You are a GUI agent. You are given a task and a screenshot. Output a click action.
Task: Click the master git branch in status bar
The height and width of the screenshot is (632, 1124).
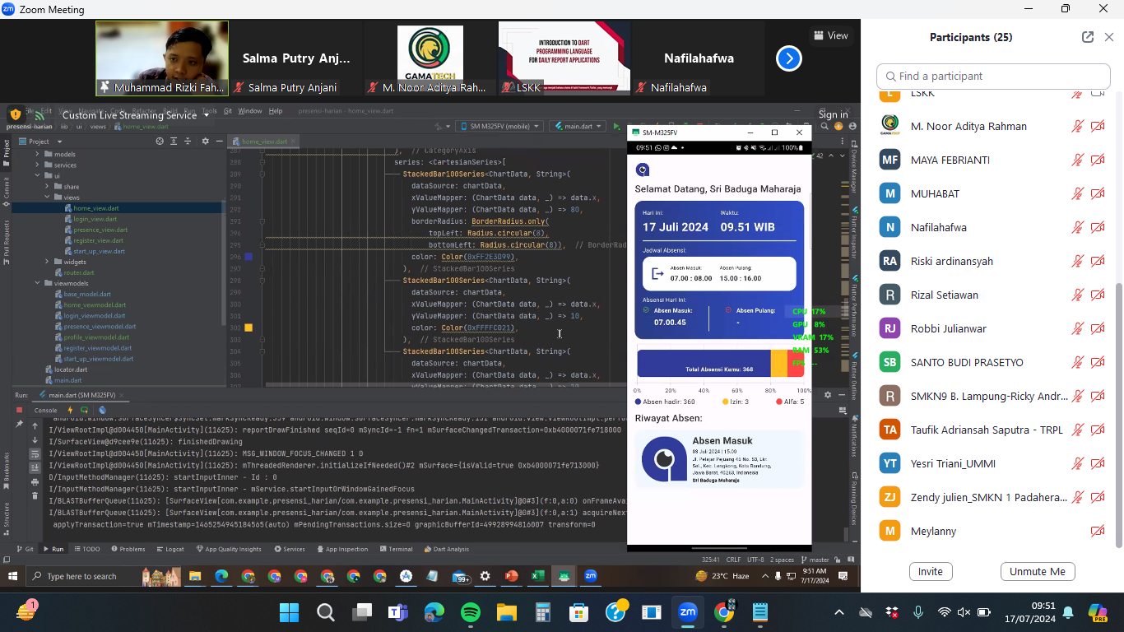click(815, 560)
